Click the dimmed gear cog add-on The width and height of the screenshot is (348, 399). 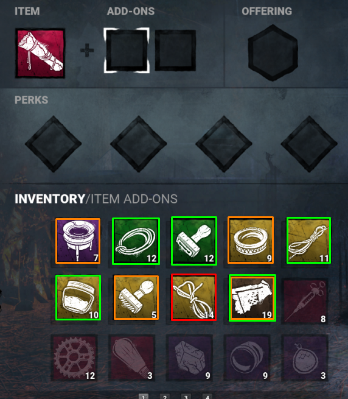tap(74, 358)
